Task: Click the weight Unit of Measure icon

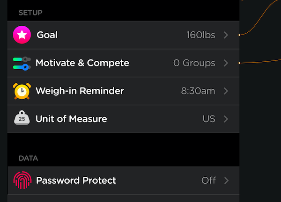Action: (x=22, y=119)
